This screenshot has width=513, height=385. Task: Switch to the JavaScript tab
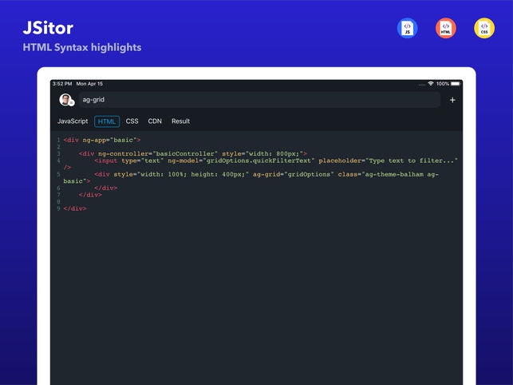(73, 121)
